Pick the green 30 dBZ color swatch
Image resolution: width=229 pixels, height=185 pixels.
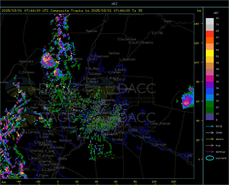coord(210,104)
